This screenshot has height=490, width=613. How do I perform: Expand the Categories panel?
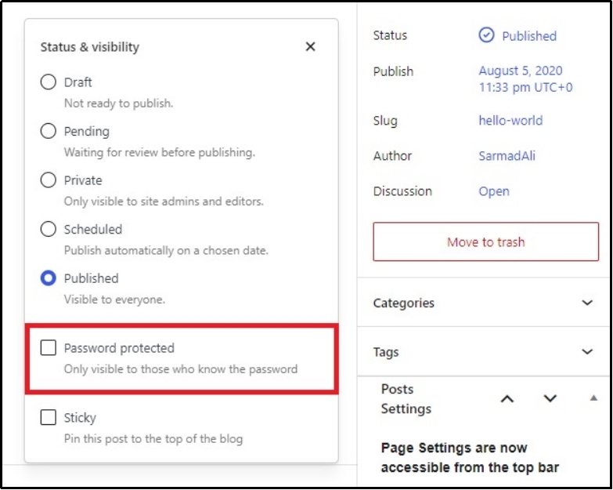coord(587,303)
